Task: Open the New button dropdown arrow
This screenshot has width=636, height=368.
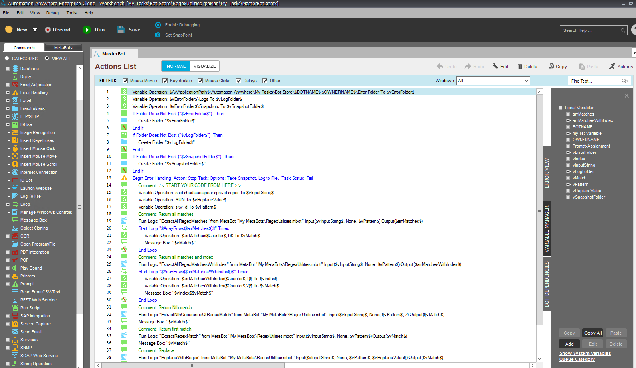Action: (x=35, y=30)
